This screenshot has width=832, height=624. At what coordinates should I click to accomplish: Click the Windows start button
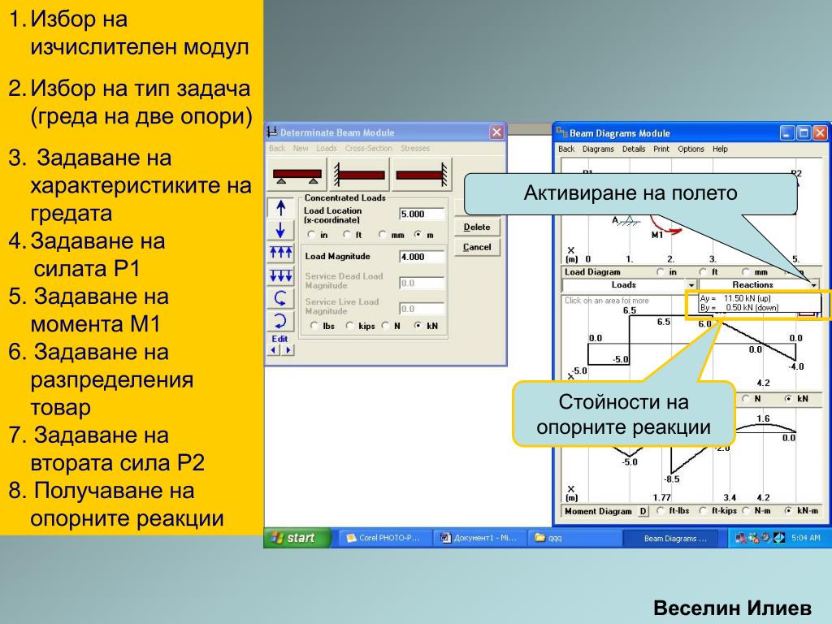point(296,538)
